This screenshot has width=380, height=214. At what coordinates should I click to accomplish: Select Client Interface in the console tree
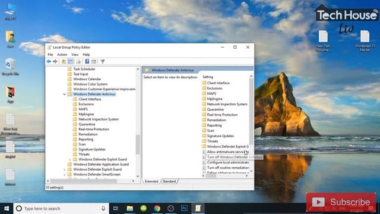pyautogui.click(x=90, y=99)
